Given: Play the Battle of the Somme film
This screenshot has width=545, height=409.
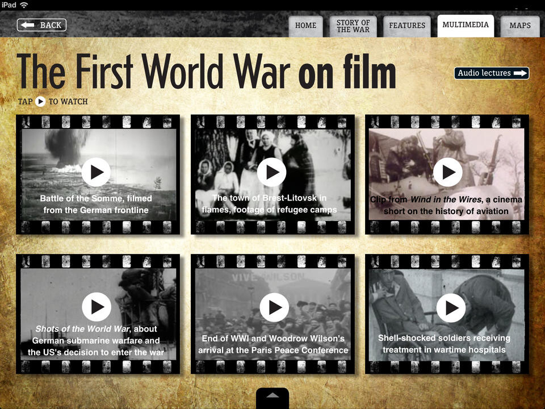Looking at the screenshot, I should click(x=97, y=172).
